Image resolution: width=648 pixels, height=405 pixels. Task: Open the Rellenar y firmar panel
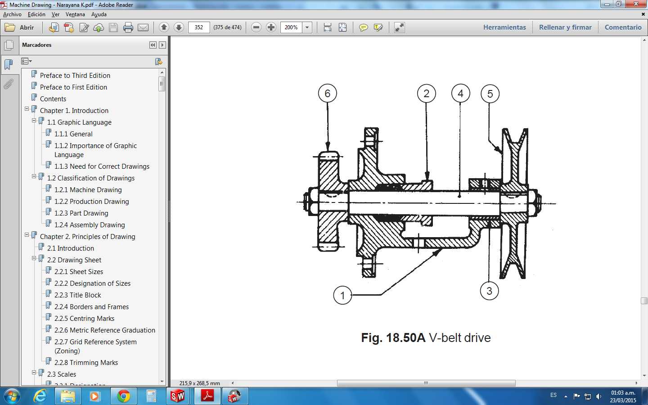coord(565,27)
